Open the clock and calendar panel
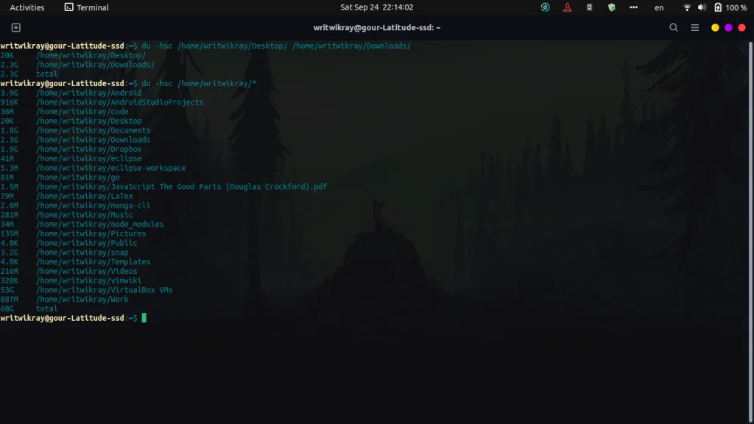 click(376, 7)
